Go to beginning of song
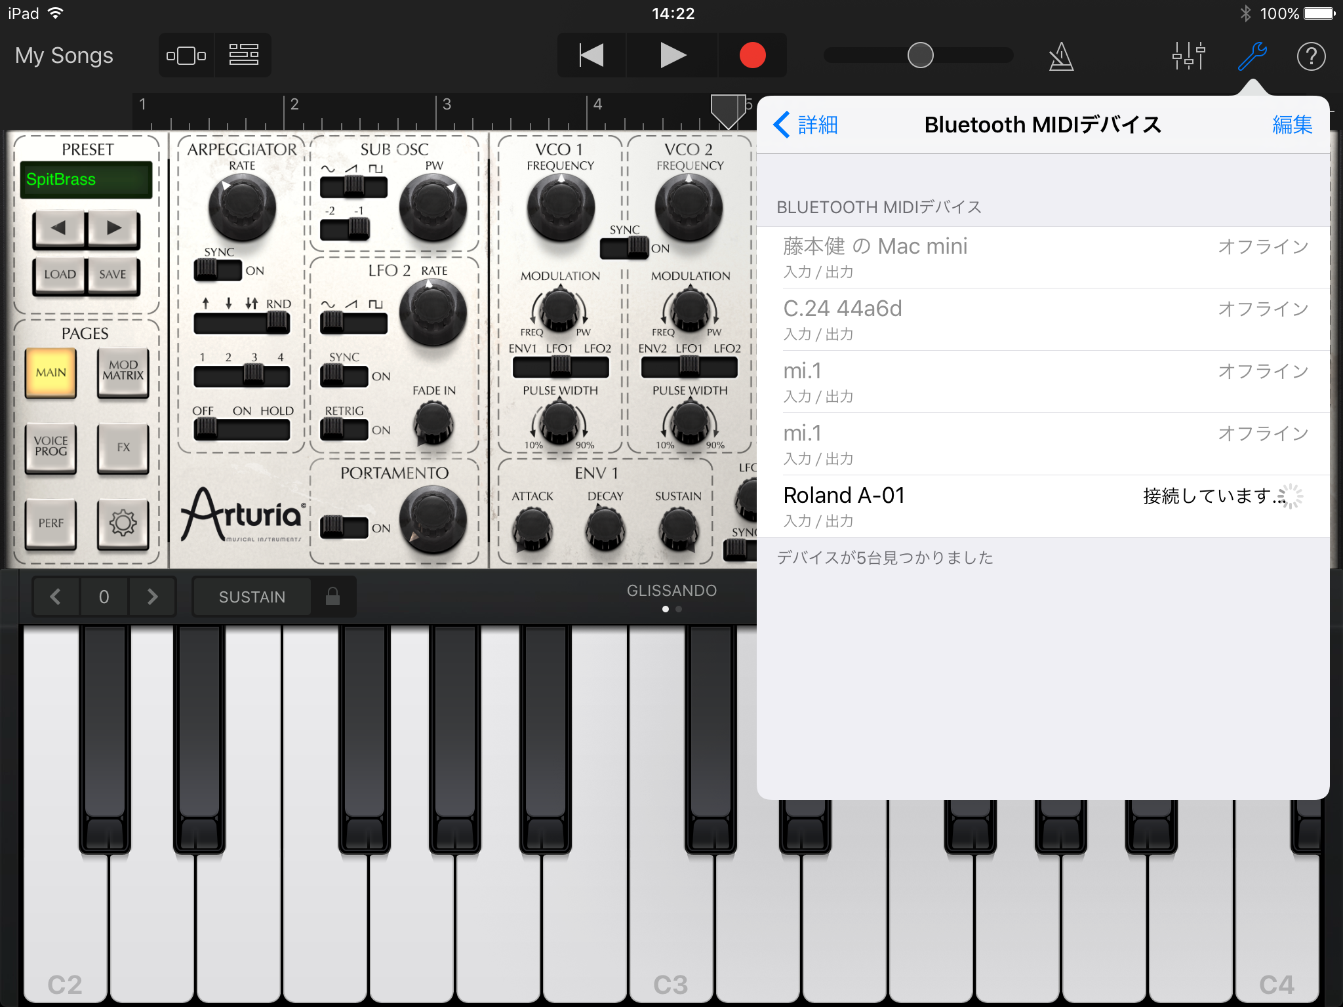 pyautogui.click(x=591, y=56)
